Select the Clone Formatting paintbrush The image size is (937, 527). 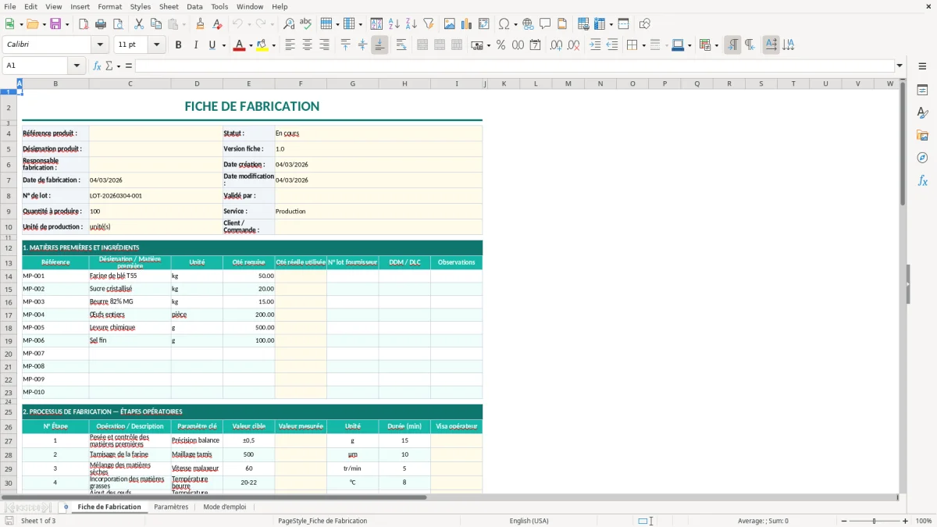[200, 24]
